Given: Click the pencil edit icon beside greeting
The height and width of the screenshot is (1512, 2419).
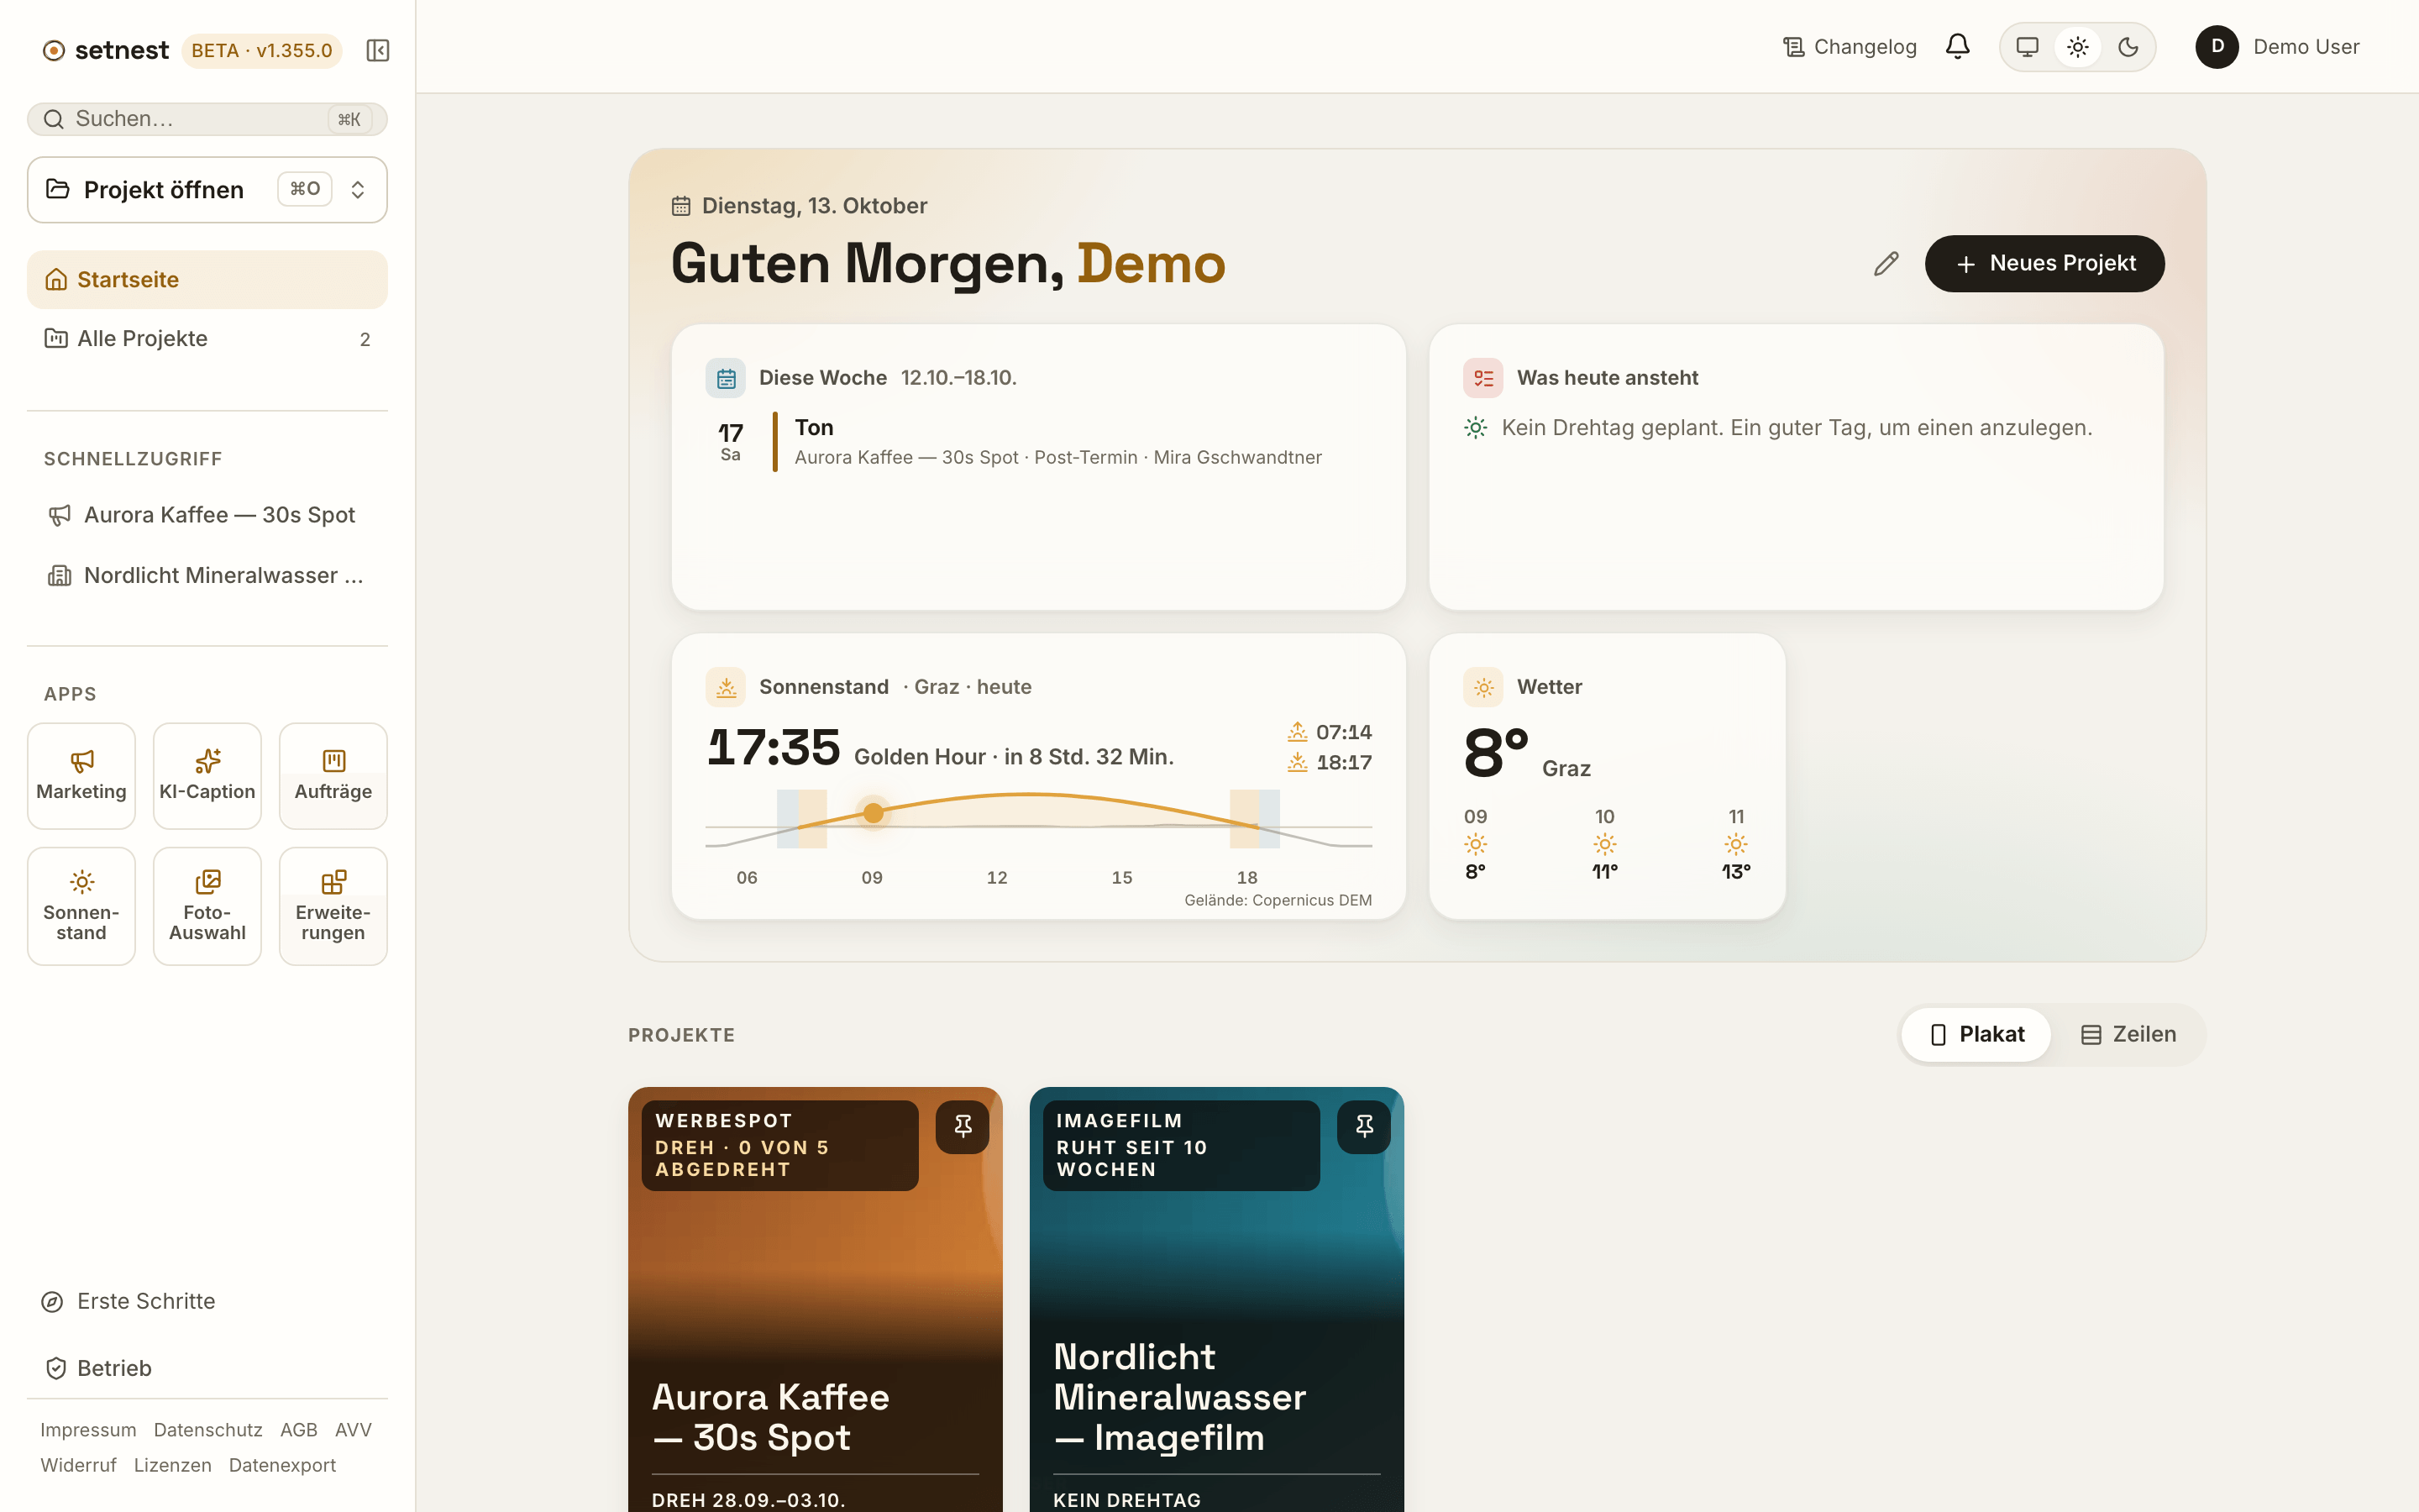Looking at the screenshot, I should [x=1885, y=264].
